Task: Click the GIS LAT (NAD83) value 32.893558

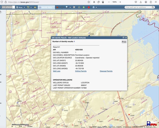Action: tap(79, 66)
